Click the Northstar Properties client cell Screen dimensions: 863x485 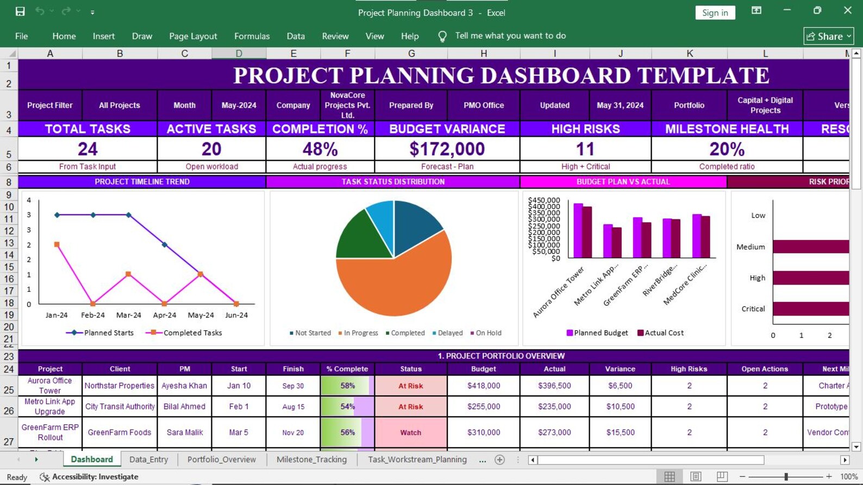[x=120, y=386]
